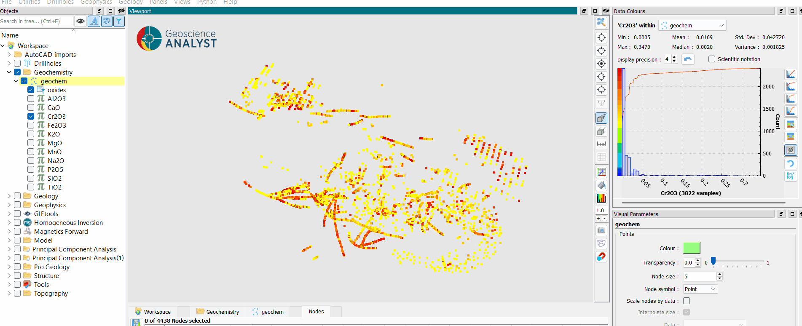The image size is (802, 326).
Task: Click the linear colour transform icon
Action: pyautogui.click(x=791, y=74)
